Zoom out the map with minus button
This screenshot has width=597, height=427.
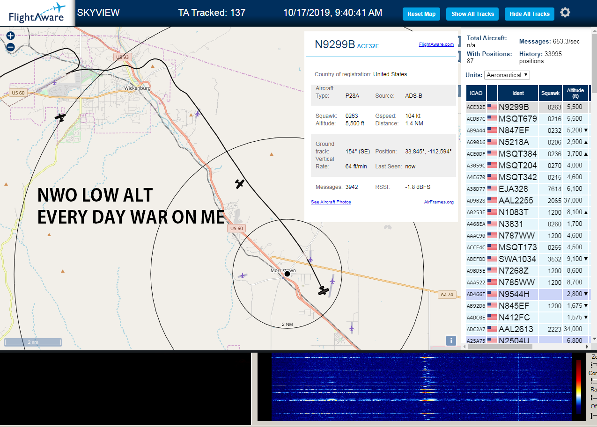[10, 47]
